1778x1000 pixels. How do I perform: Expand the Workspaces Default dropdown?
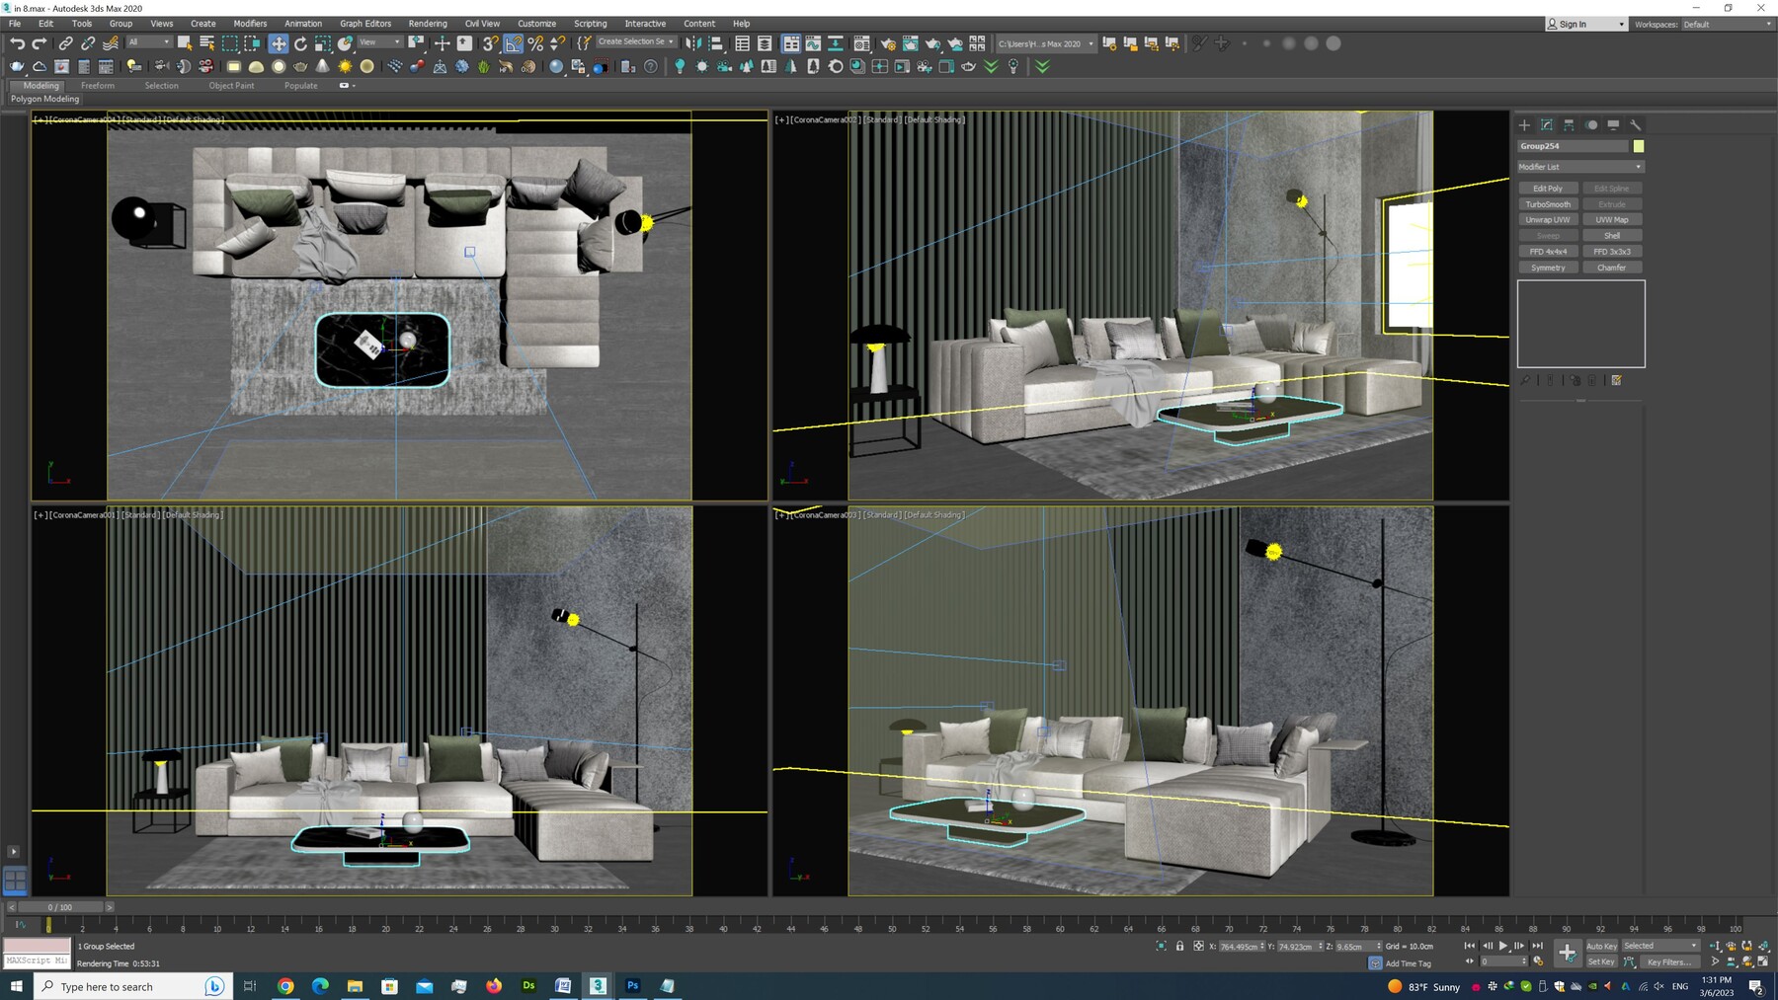pos(1727,25)
